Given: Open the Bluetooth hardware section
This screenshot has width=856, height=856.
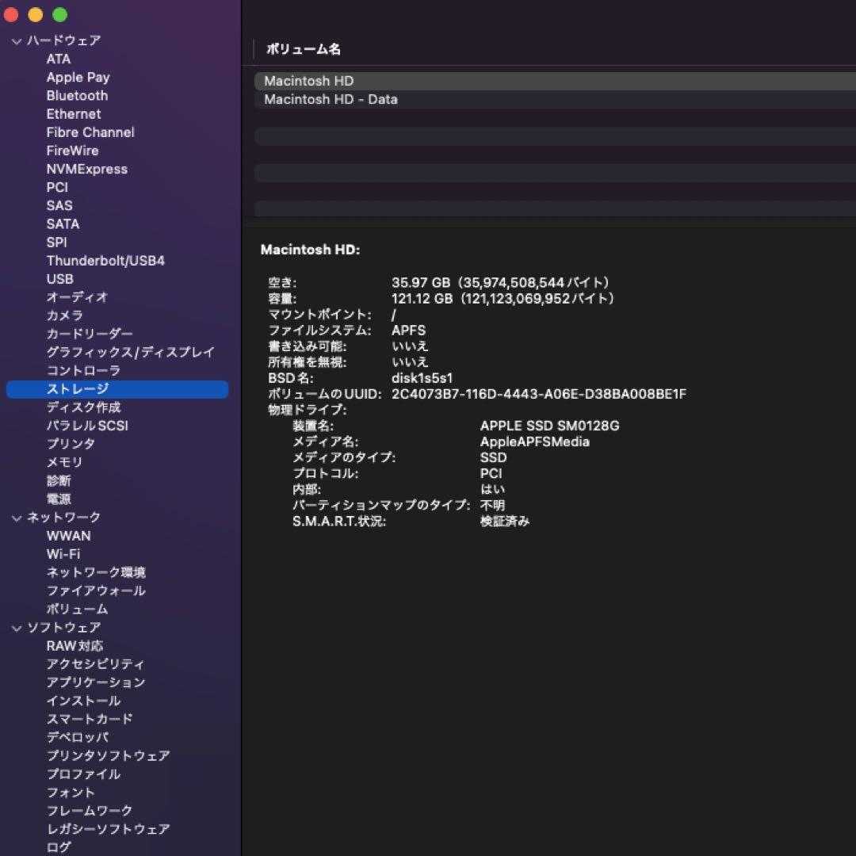Looking at the screenshot, I should tap(76, 95).
